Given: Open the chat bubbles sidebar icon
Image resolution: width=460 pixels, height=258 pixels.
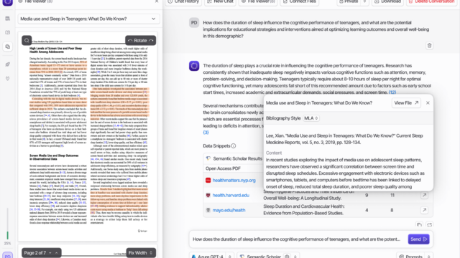Looking at the screenshot, I should 8,47.
